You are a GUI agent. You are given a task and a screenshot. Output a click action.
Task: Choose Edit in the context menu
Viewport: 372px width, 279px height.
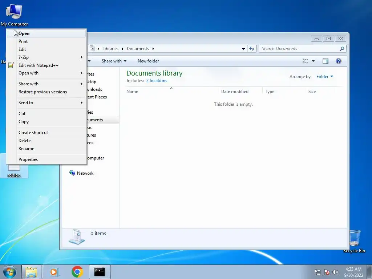click(x=46, y=49)
